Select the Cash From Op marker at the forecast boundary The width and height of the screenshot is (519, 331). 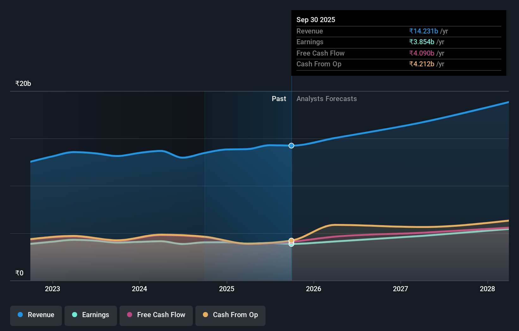(x=291, y=240)
